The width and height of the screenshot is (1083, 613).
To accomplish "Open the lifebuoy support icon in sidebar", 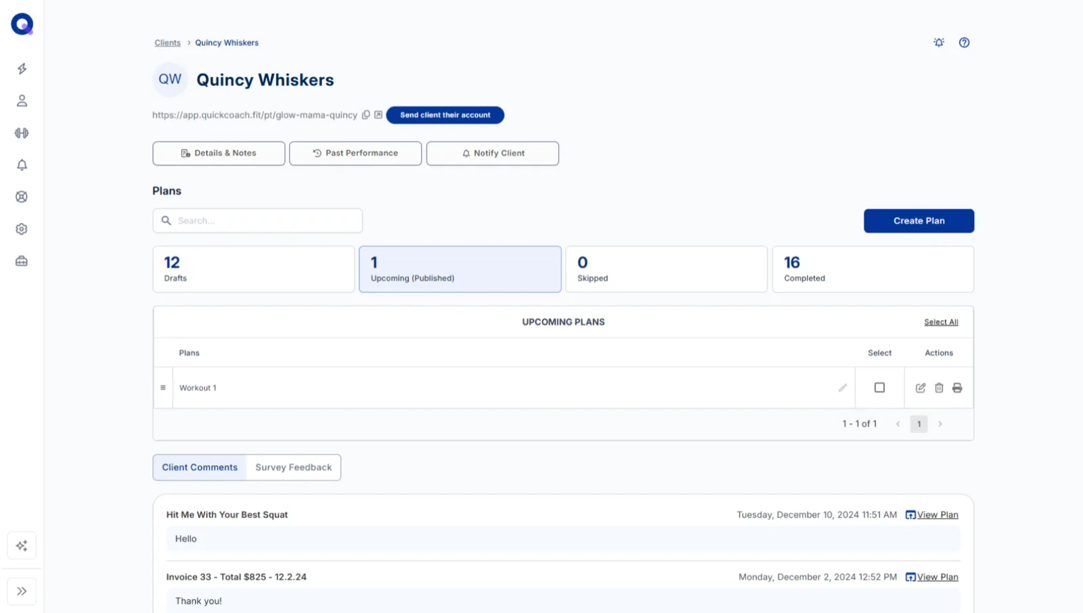I will pyautogui.click(x=22, y=197).
